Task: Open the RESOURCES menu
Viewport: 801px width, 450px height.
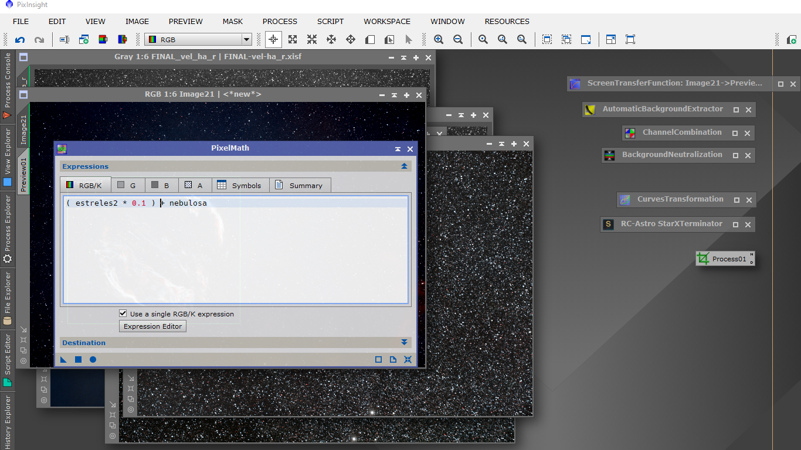Action: pyautogui.click(x=507, y=21)
